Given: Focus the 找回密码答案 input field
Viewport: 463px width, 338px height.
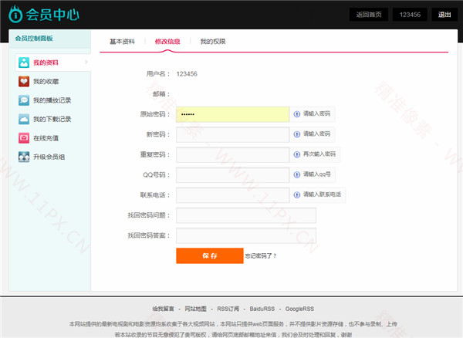Looking at the screenshot, I should coord(246,235).
